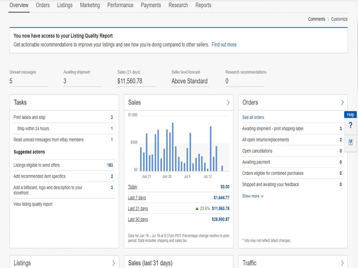Open Awaiting payment row
The width and height of the screenshot is (358, 268).
point(292,162)
